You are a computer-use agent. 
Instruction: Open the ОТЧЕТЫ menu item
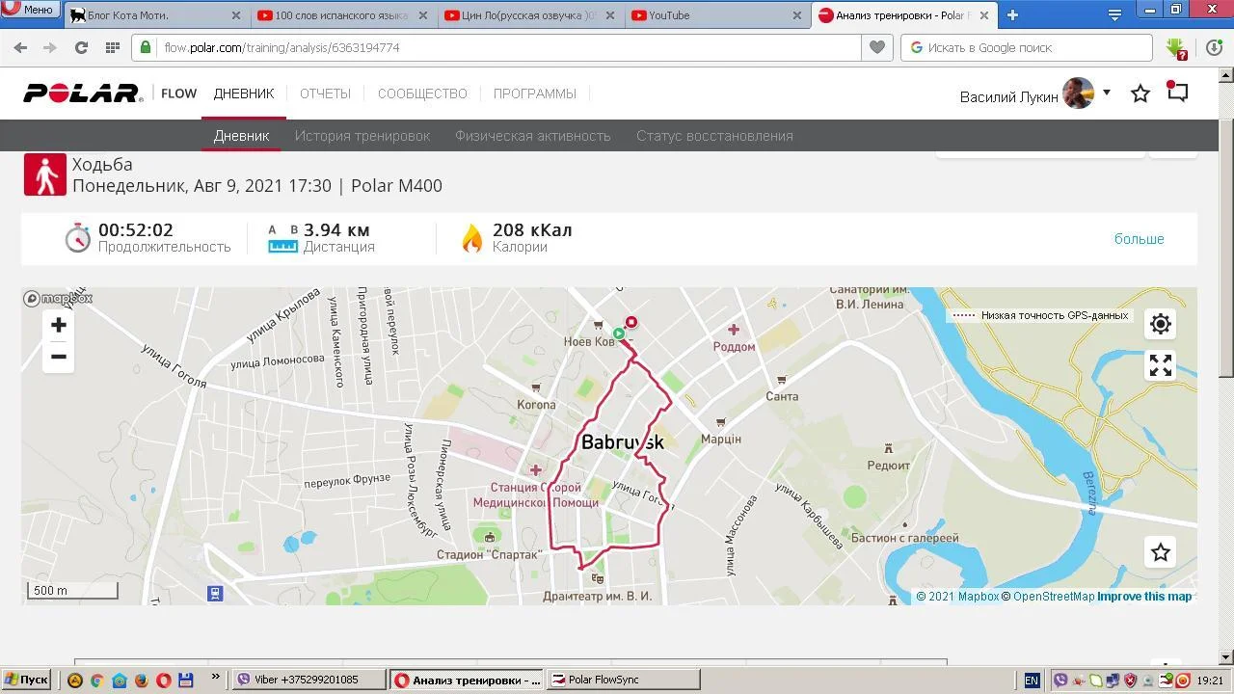325,93
